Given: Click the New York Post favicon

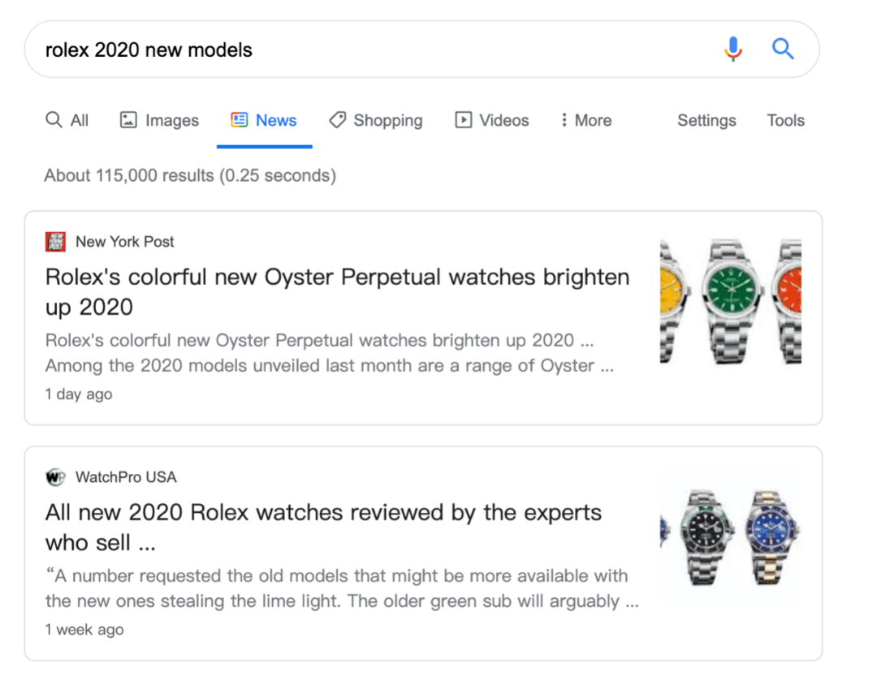Looking at the screenshot, I should point(55,241).
